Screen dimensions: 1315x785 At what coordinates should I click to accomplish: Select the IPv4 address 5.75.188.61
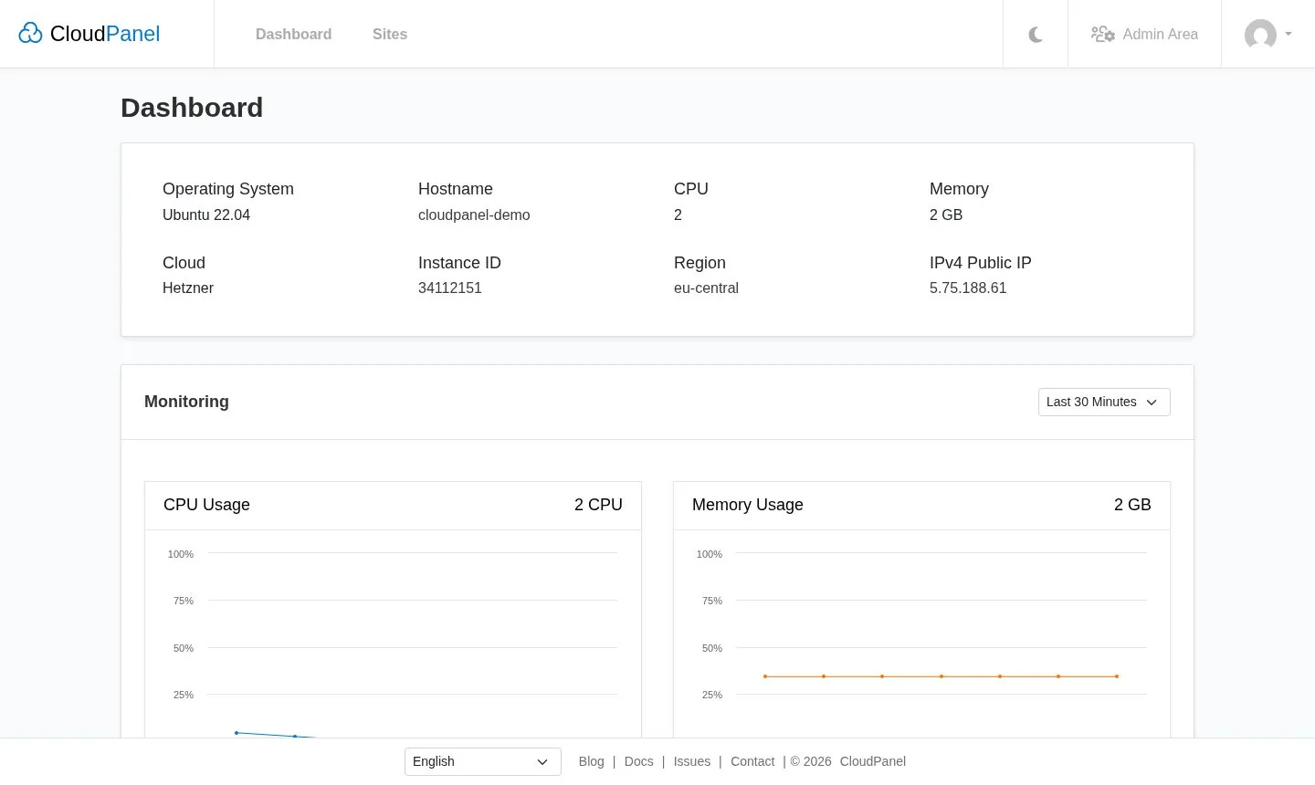click(x=968, y=288)
